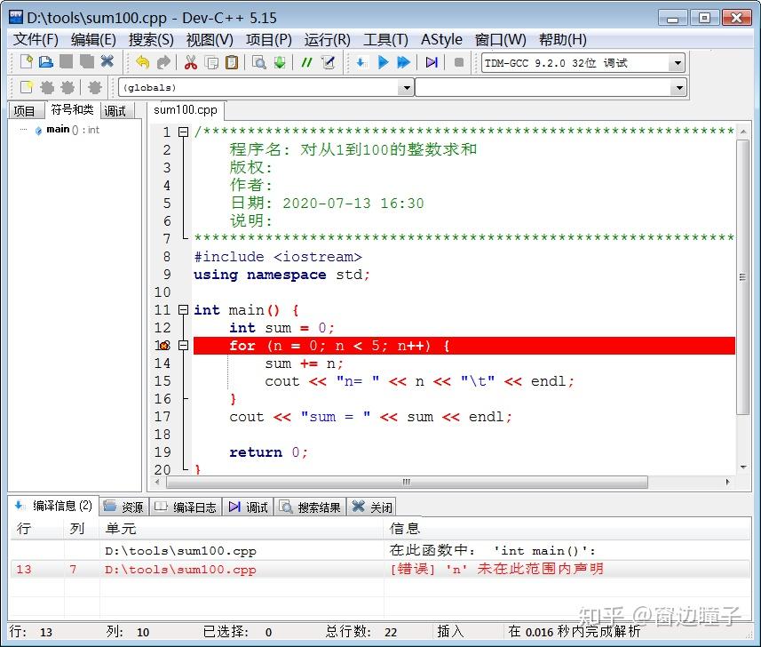Screen dimensions: 761x647
Task: Close the current file with X icon
Action: pyautogui.click(x=107, y=61)
